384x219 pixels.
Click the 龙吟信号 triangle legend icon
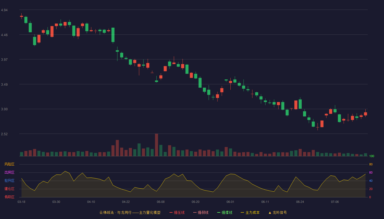(x=270, y=212)
